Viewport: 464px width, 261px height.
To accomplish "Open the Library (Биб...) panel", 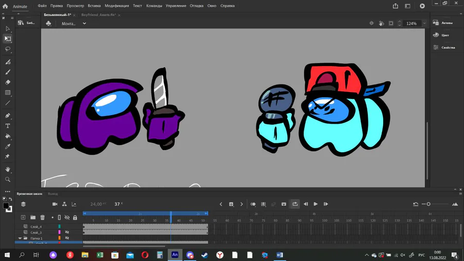I will 26,23.
